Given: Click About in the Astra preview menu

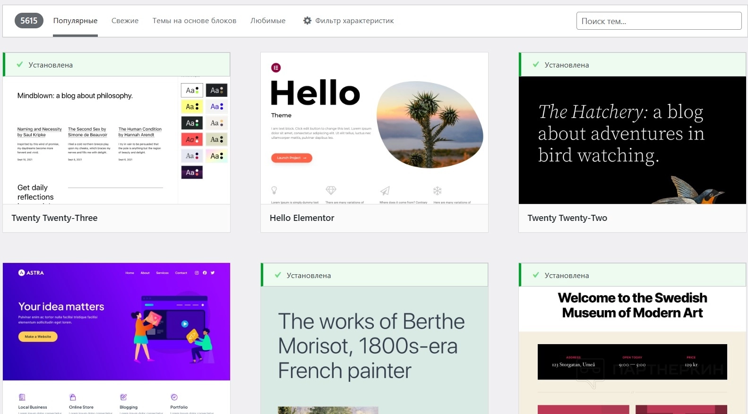Looking at the screenshot, I should tap(145, 273).
